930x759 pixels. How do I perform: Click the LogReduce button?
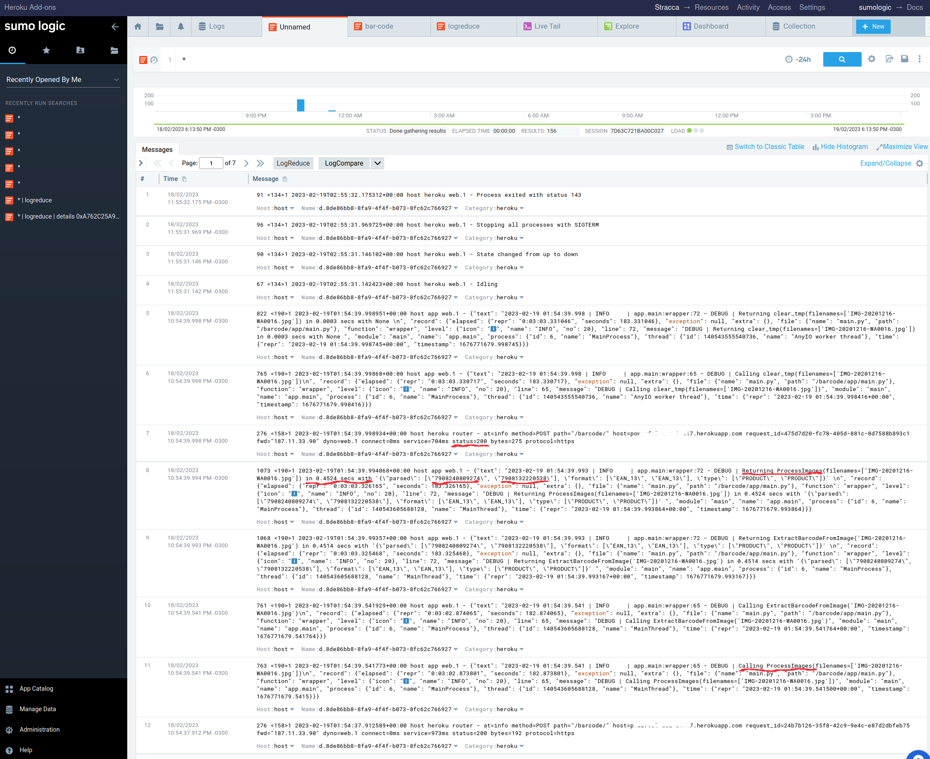pos(293,163)
